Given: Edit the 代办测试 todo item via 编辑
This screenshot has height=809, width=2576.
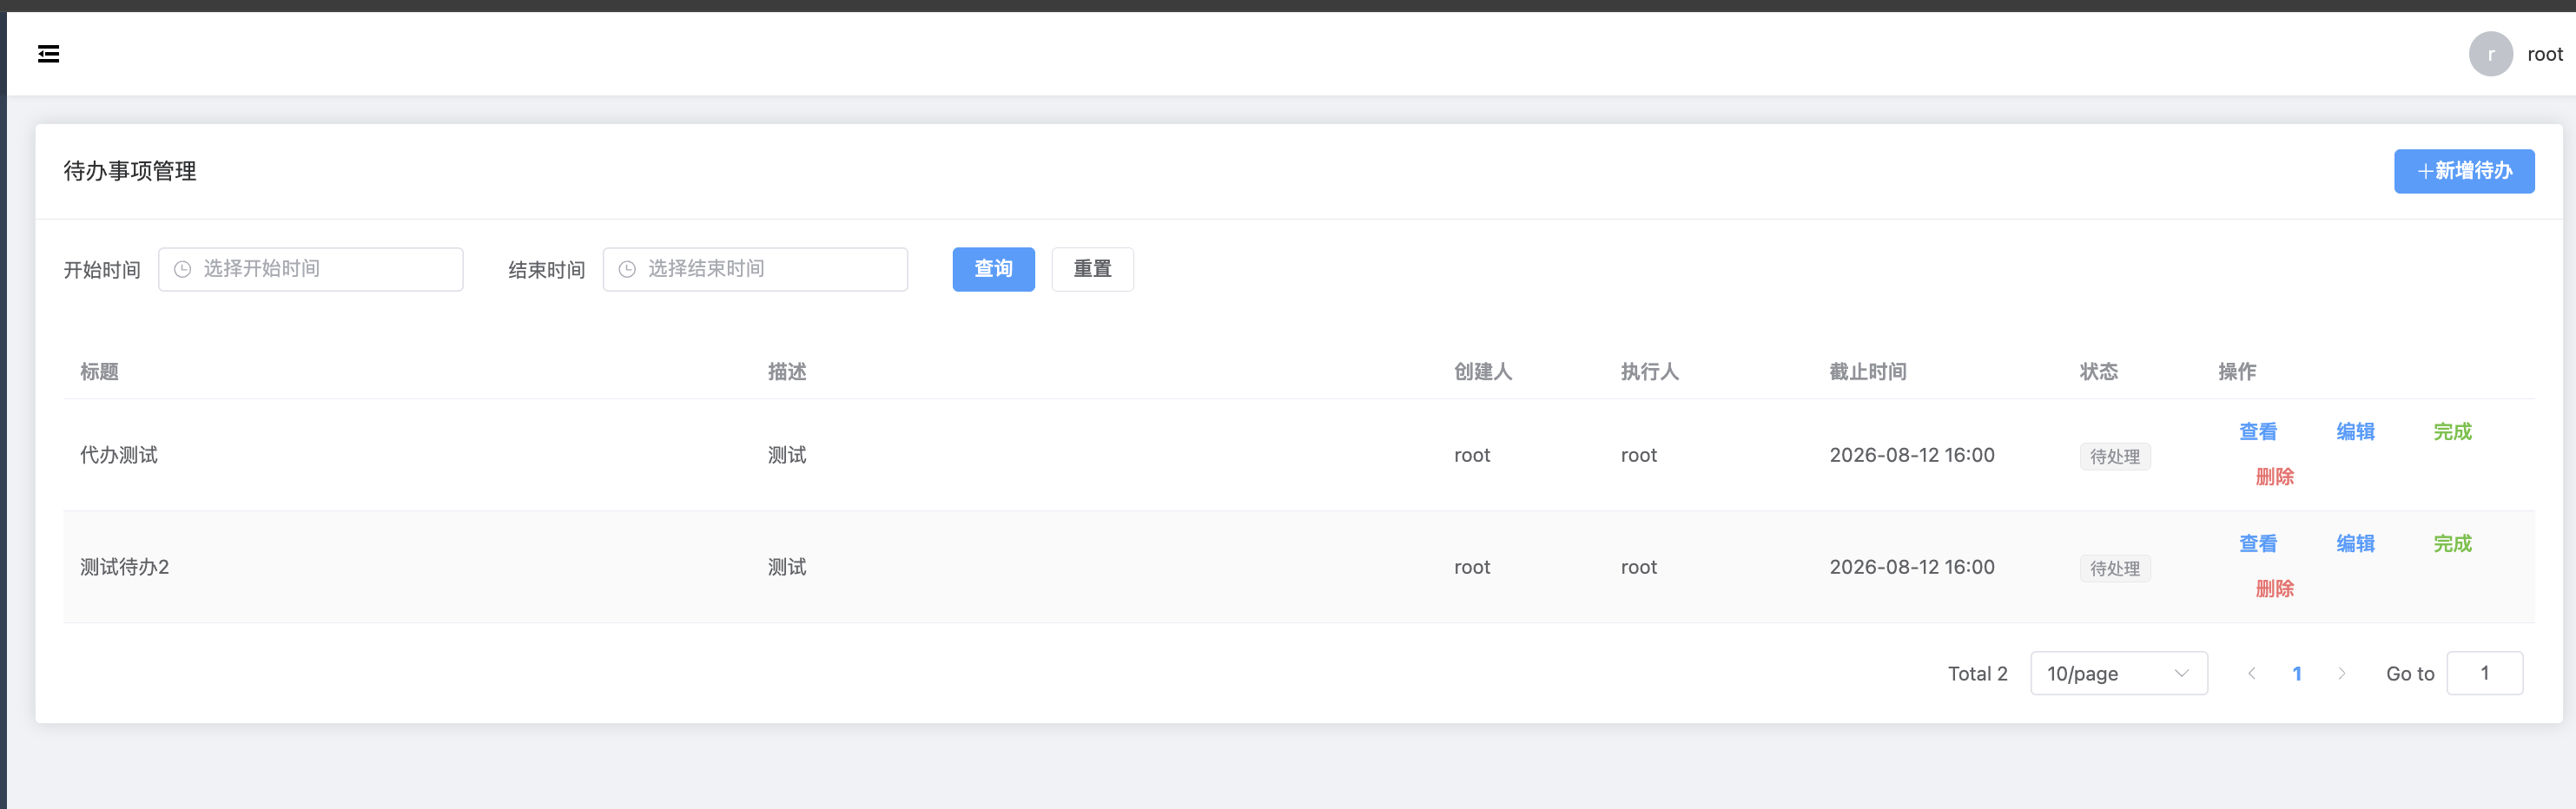Looking at the screenshot, I should pyautogui.click(x=2355, y=432).
